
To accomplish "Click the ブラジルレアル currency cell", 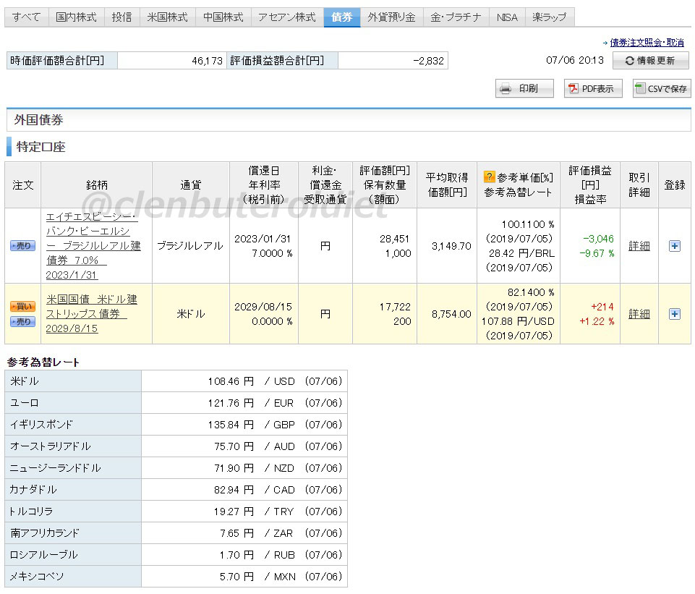I will (190, 246).
